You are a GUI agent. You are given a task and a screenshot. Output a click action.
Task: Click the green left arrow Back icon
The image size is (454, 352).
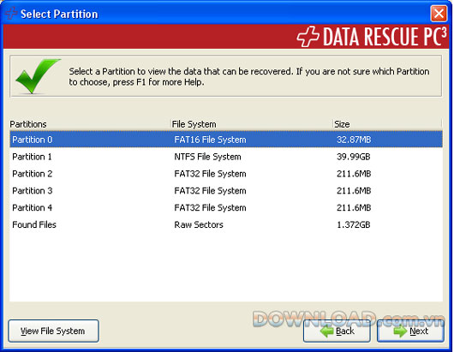(x=327, y=331)
